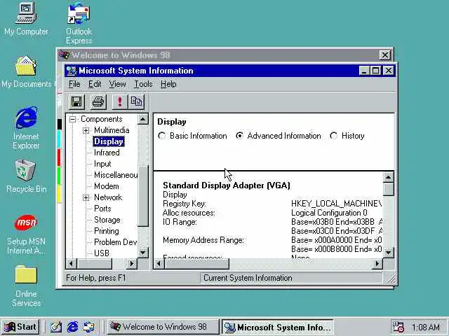449x336 pixels.
Task: Click the Start button
Action: tap(20, 327)
